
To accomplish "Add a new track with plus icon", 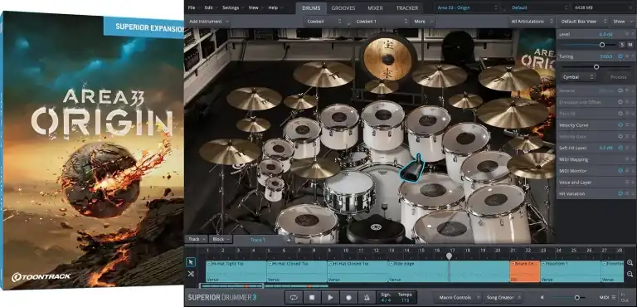I will (289, 240).
